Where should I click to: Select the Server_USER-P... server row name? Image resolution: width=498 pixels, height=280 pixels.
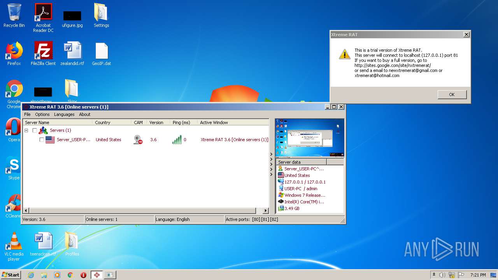pyautogui.click(x=74, y=140)
